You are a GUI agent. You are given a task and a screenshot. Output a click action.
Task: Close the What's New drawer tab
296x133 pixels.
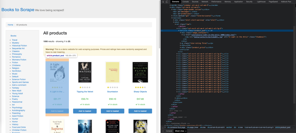tap(186, 131)
